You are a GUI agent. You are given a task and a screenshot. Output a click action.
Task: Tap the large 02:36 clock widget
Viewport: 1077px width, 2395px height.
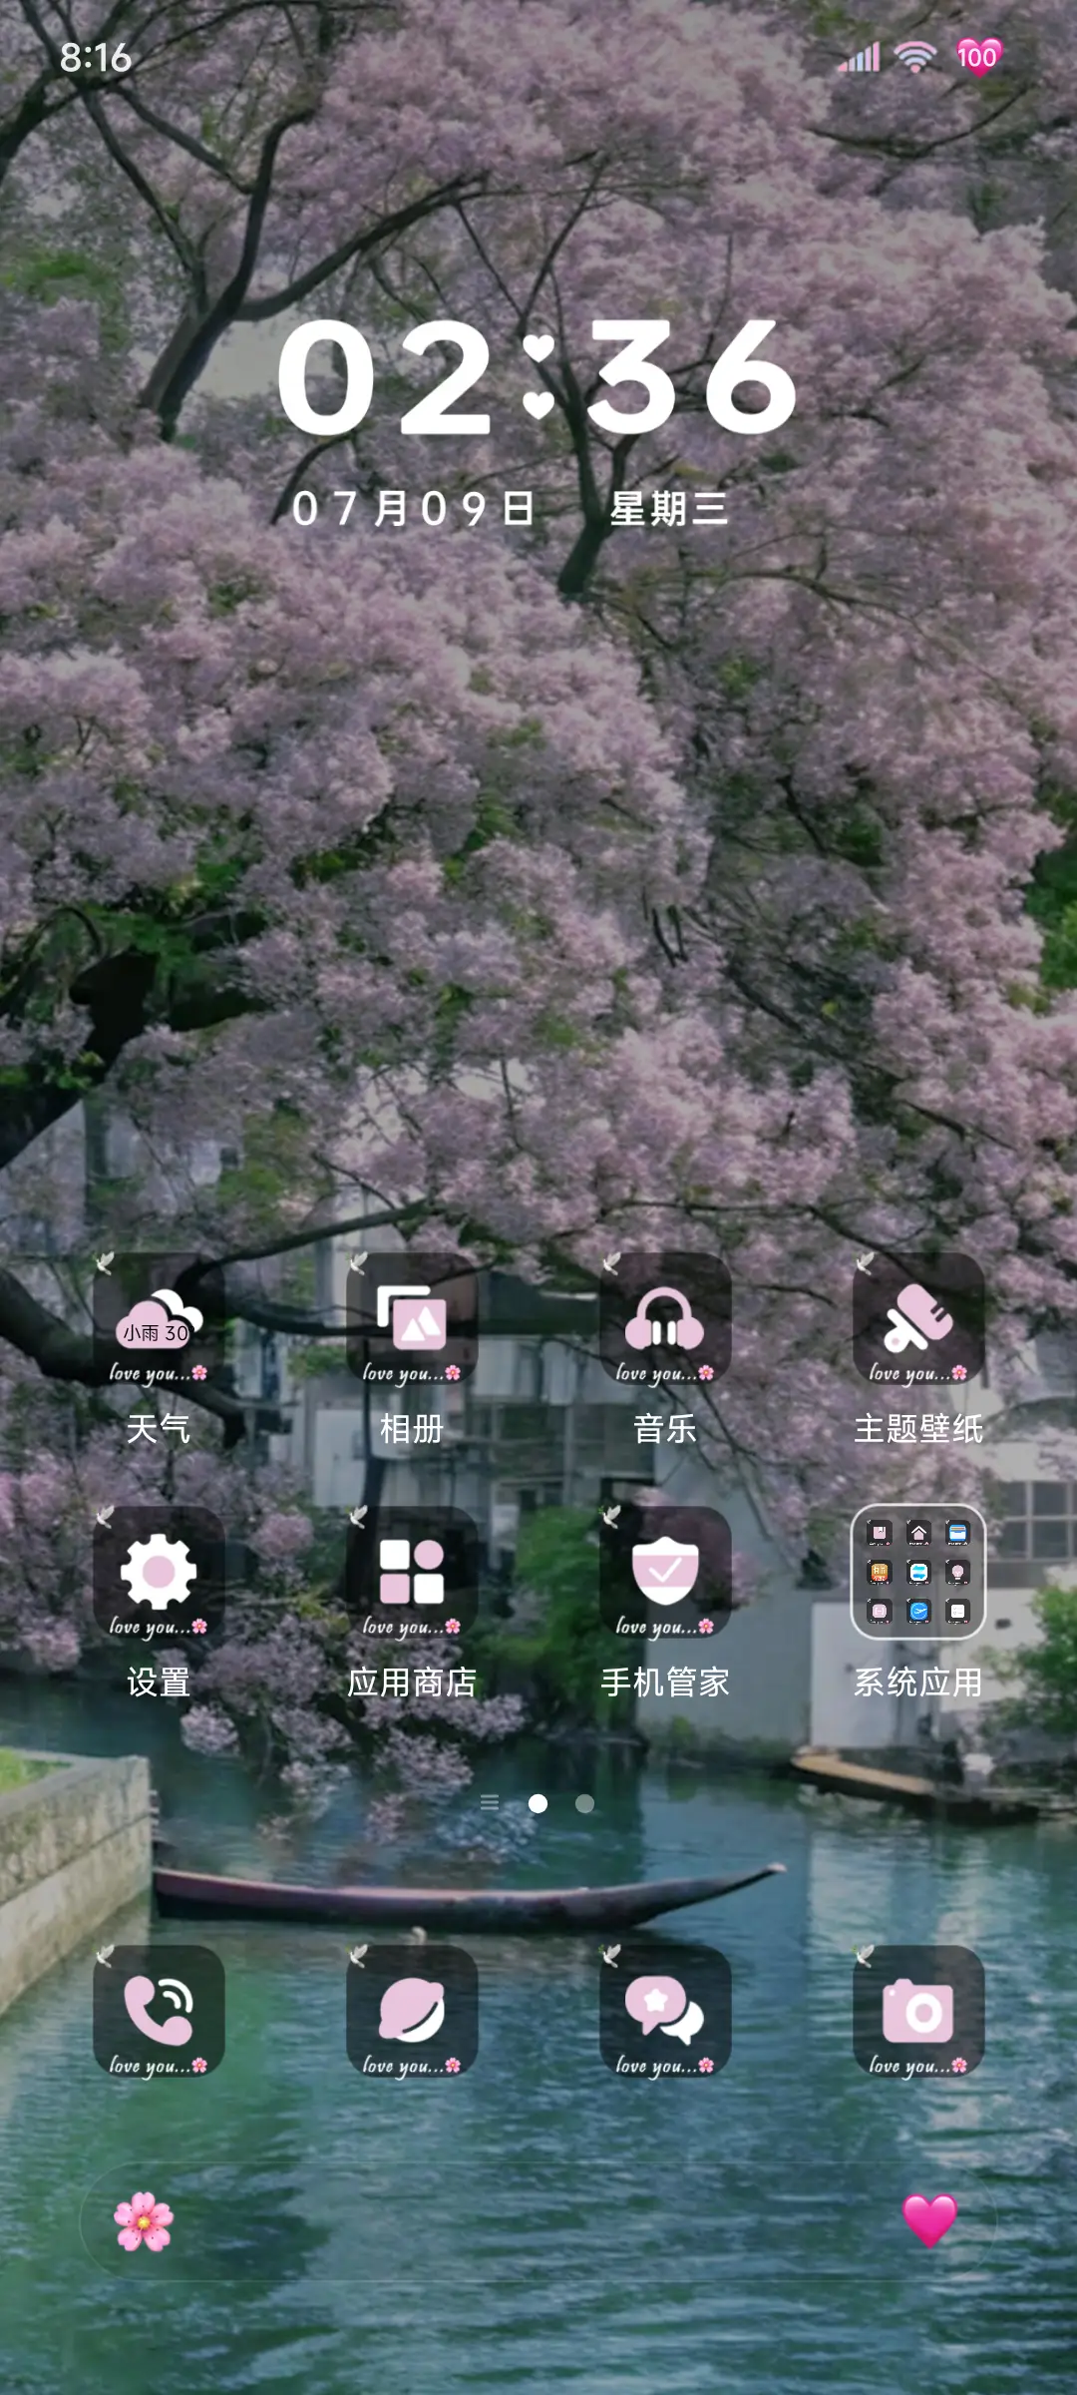click(537, 378)
